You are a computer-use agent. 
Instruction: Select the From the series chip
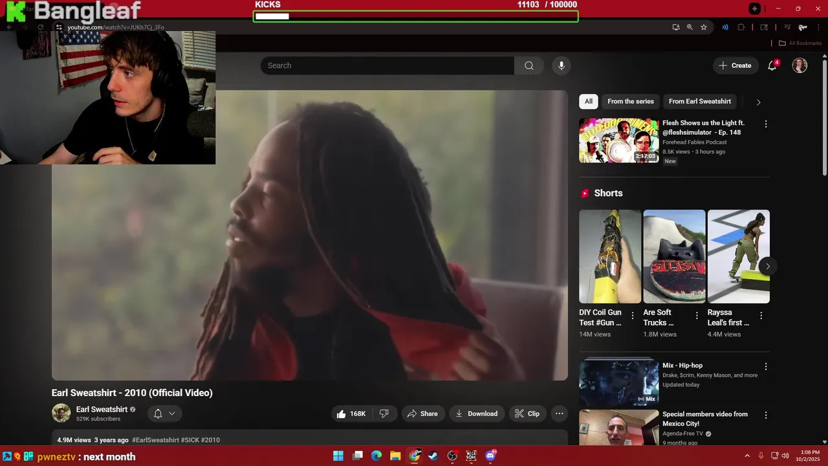[x=631, y=102]
